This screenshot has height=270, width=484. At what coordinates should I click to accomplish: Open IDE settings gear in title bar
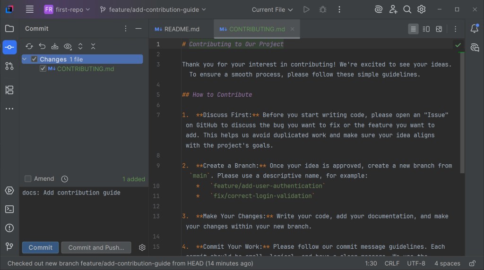pos(421,9)
